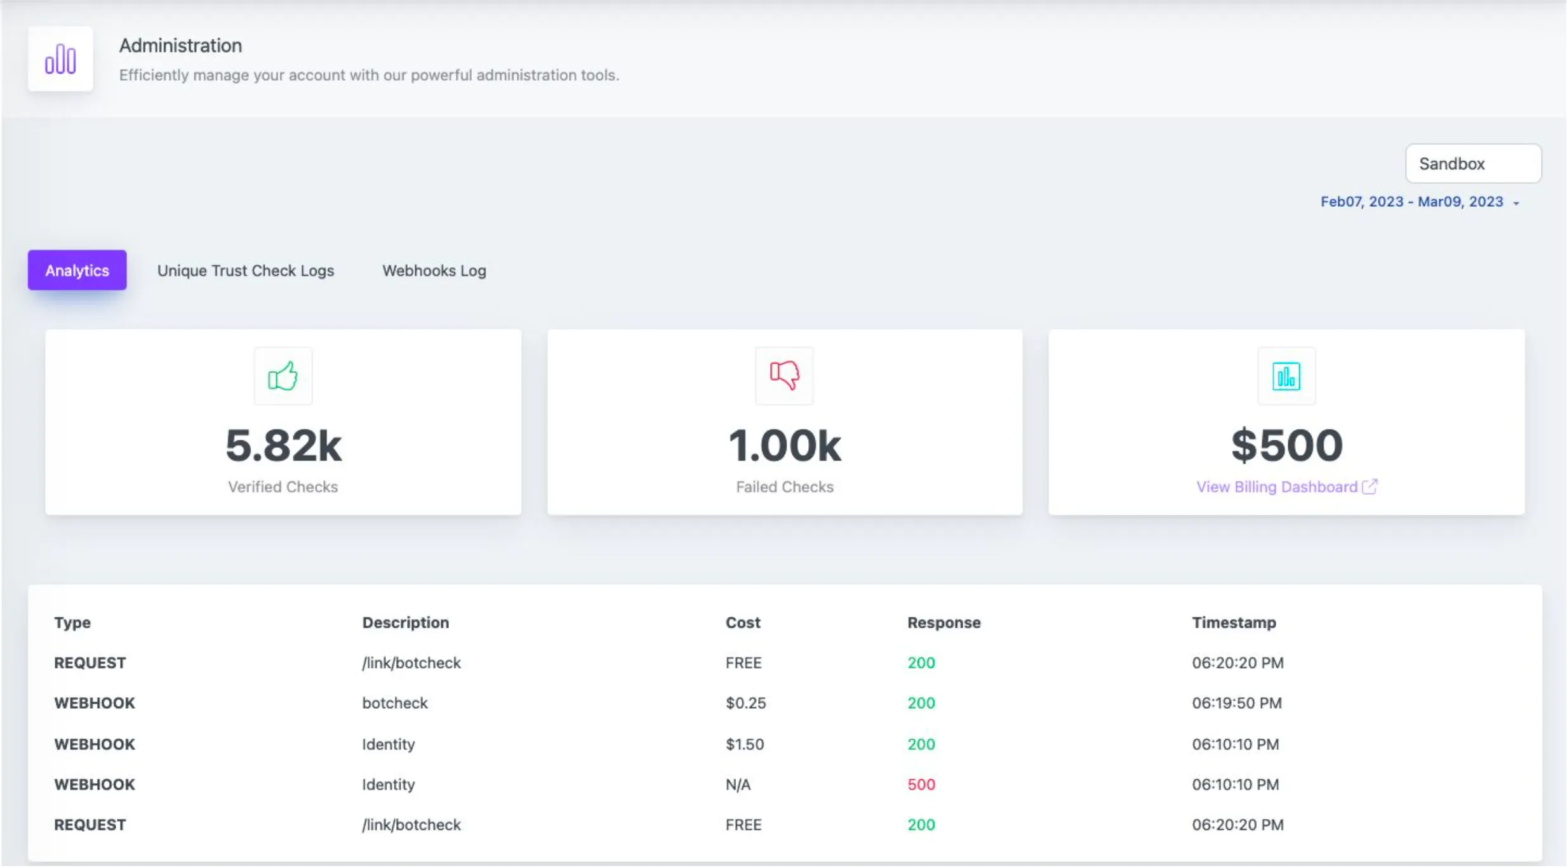Expand the date range dropdown chevron
This screenshot has height=868, width=1567.
click(1516, 202)
